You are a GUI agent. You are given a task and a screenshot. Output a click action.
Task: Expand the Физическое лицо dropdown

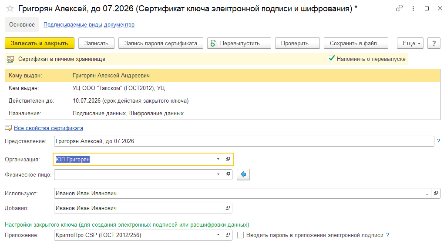pos(218,174)
